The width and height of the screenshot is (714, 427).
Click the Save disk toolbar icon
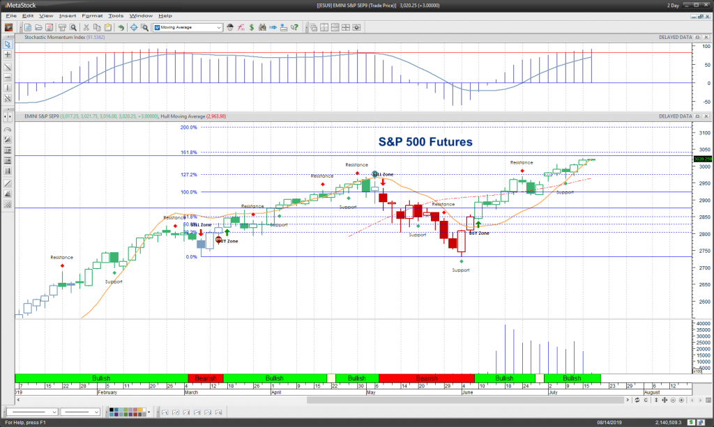coord(50,27)
